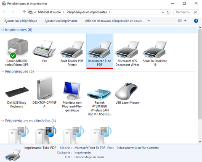The image size is (202, 162).
Task: Click Imprimante Tuto PDF title in details pane
Action: pos(40,148)
